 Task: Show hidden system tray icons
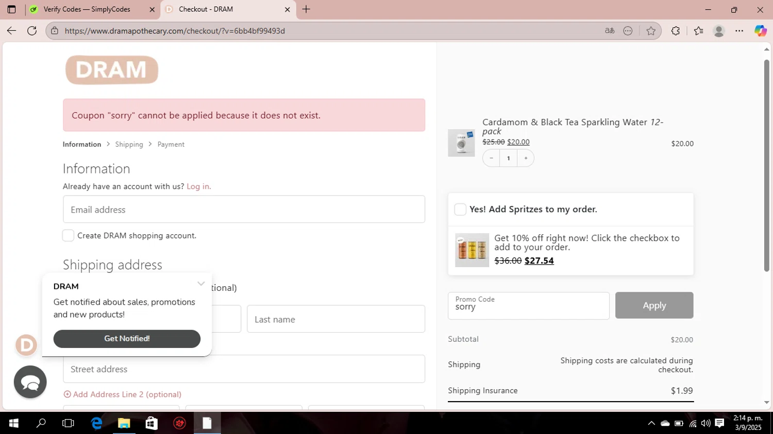coord(651,423)
